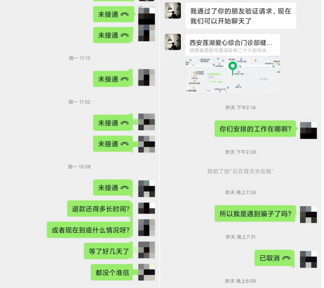Viewport: 324px width, 288px height.
Task: Select the message 所以我是遇到骗子了吗?
Action: coord(255,214)
